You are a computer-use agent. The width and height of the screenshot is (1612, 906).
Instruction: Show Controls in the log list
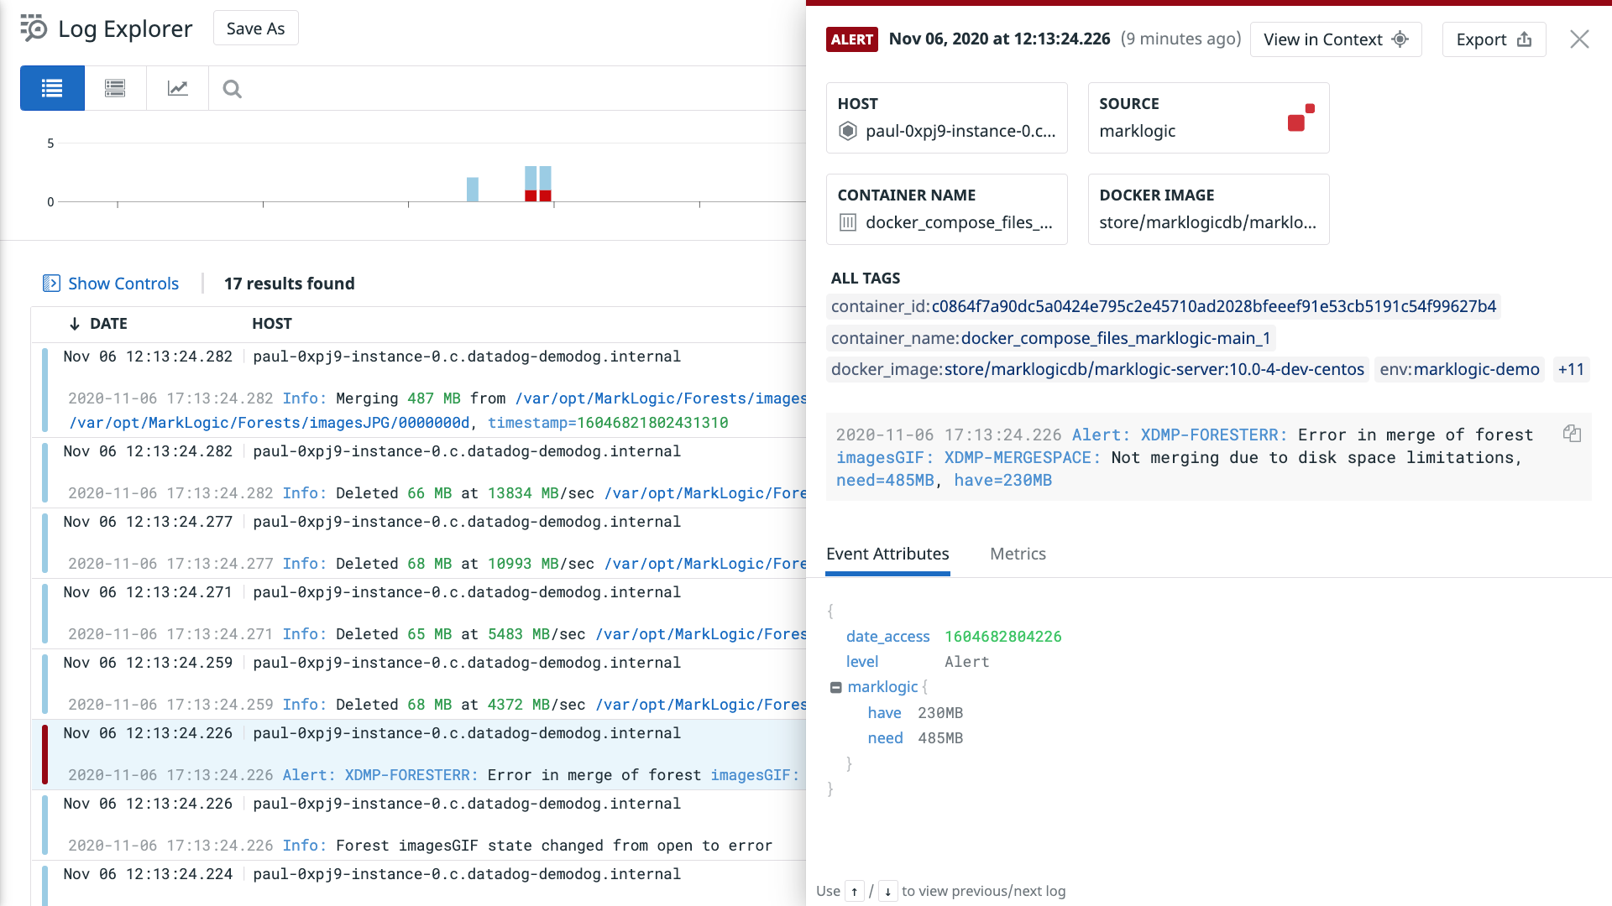tap(123, 284)
